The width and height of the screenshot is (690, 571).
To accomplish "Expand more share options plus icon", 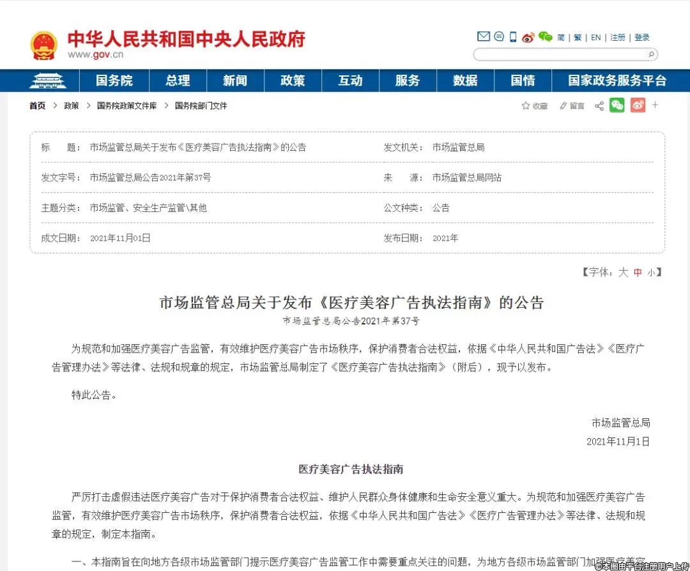I will pos(655,105).
